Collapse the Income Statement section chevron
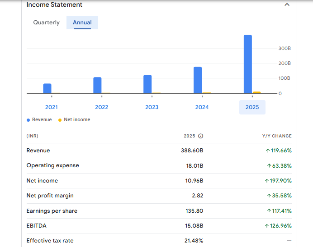313x247 pixels. [x=287, y=5]
